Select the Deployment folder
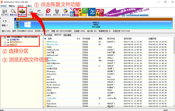The height and width of the screenshot is (111, 175). coord(51,103)
